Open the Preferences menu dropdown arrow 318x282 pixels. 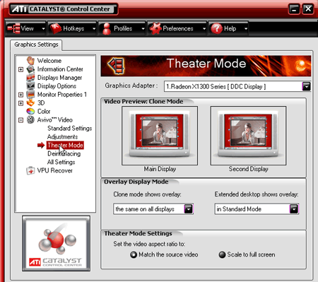click(x=204, y=29)
